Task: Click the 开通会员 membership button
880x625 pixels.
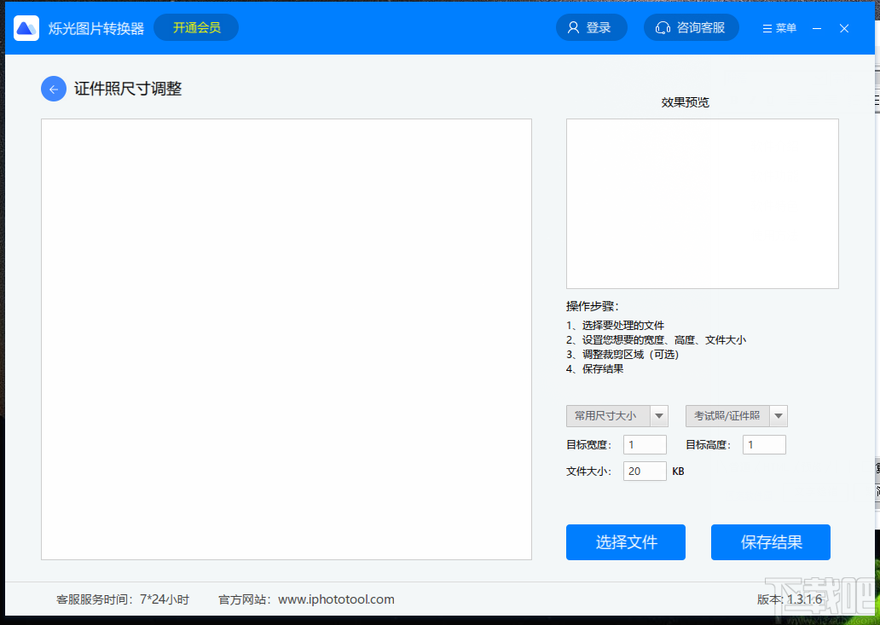Action: tap(196, 27)
